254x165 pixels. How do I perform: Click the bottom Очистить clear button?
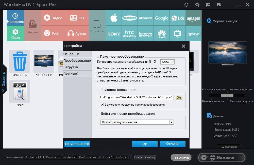181,158
